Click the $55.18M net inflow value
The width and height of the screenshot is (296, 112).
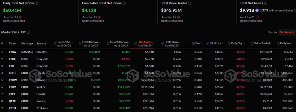[95, 52]
